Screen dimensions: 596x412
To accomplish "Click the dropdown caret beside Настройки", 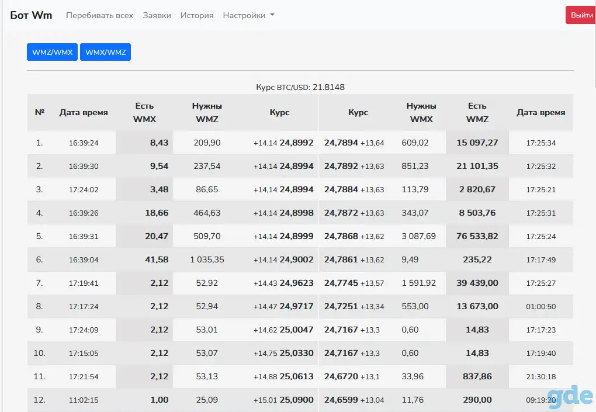I will click(272, 15).
